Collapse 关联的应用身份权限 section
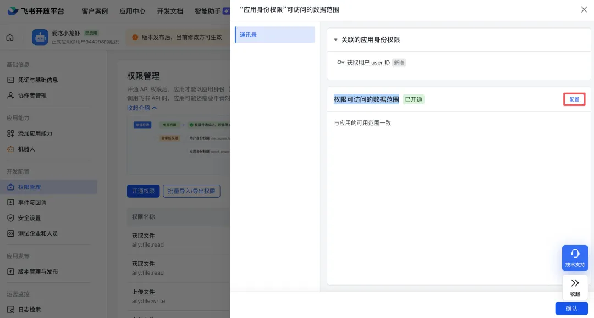The width and height of the screenshot is (594, 318). click(x=335, y=40)
